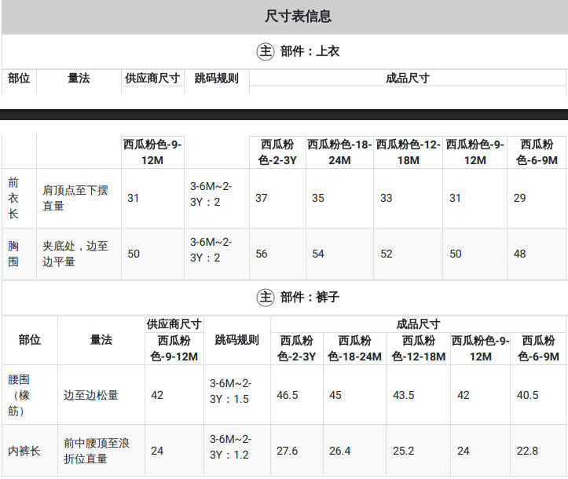Screen dimensions: 568x479
Task: Select the 成品尺寸 header in top table
Action: pos(408,78)
